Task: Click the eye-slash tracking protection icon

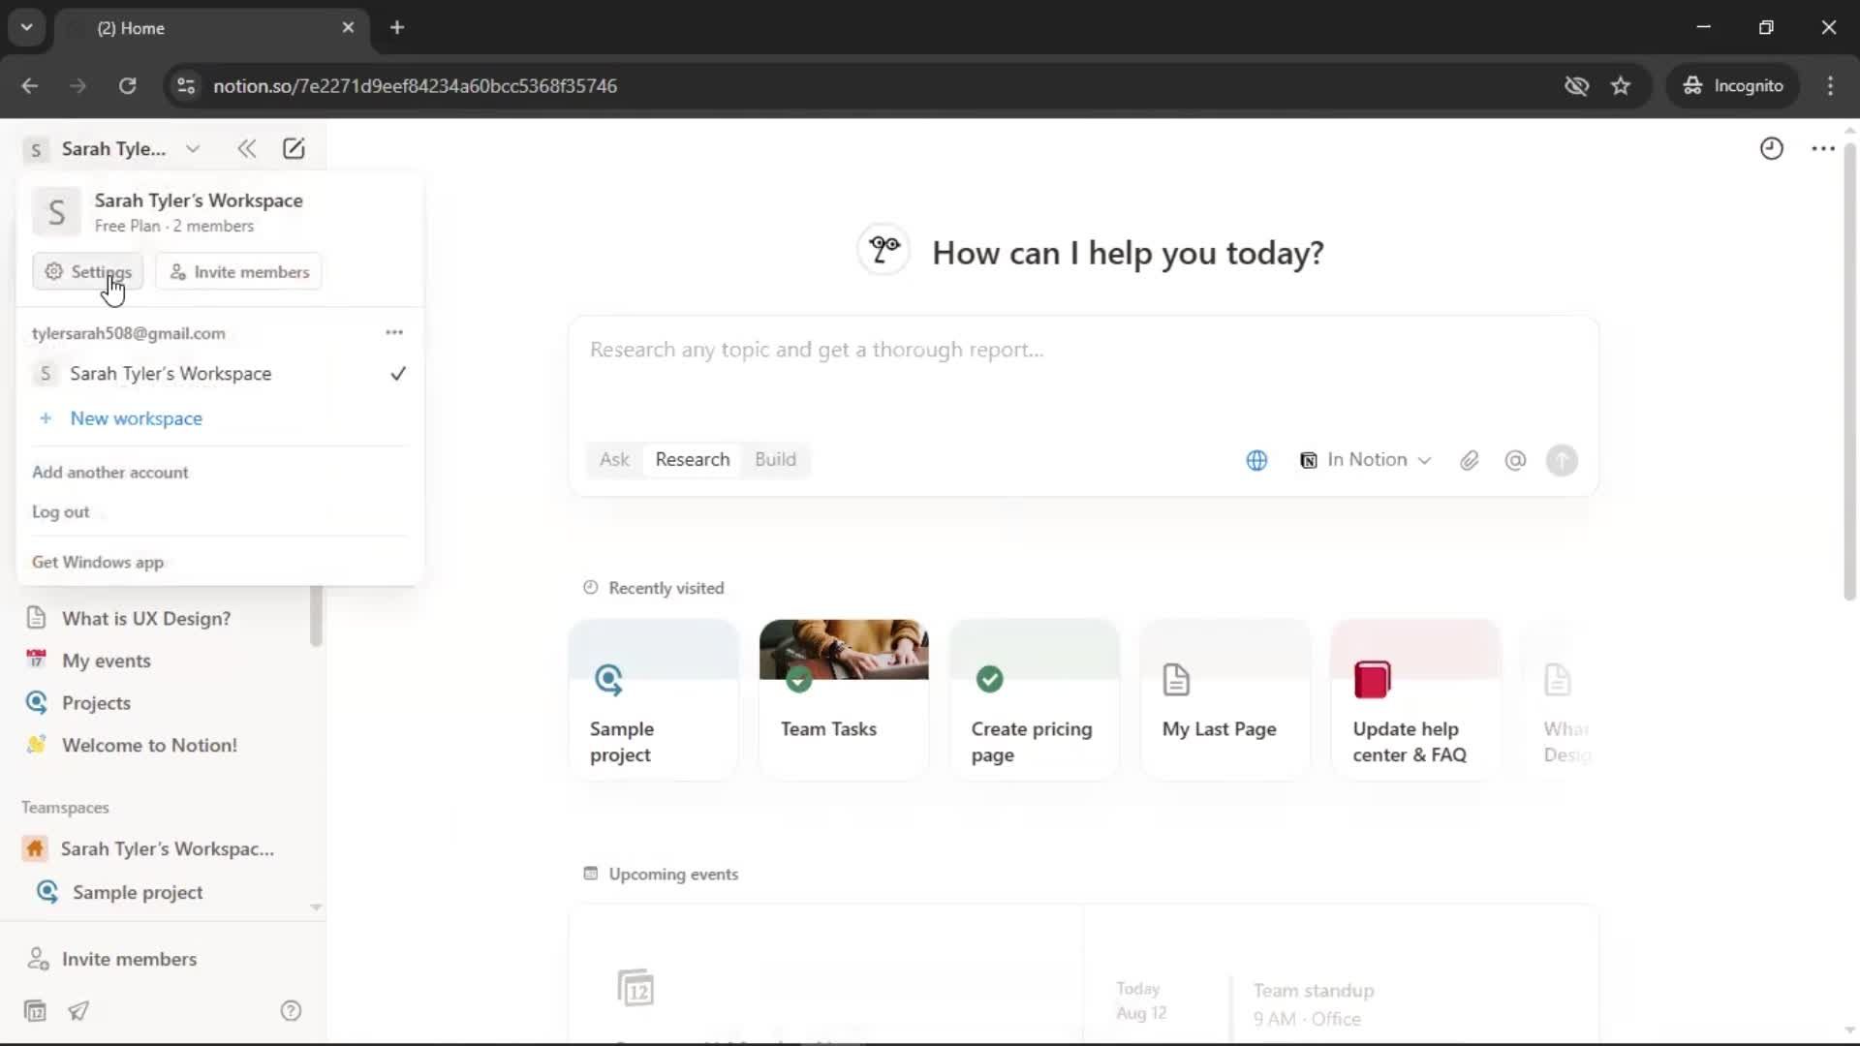Action: point(1576,85)
